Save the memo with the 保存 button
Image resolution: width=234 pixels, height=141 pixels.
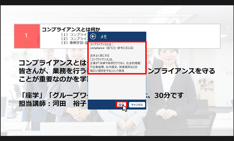[121, 105]
